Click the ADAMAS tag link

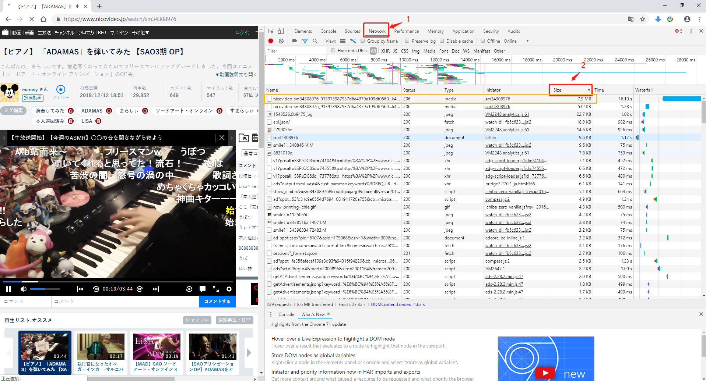92,111
